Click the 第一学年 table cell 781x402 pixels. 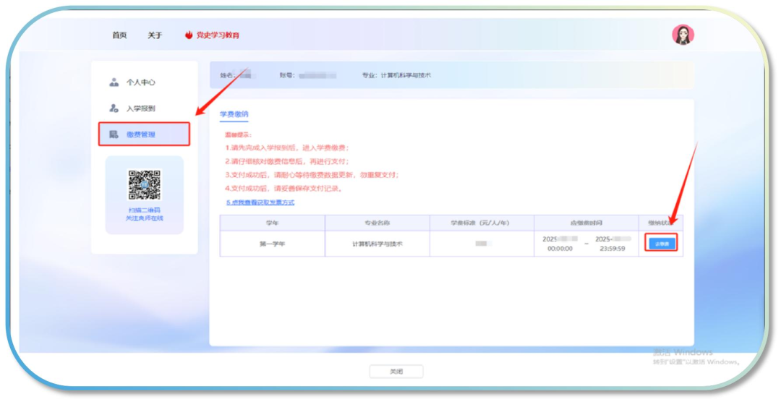273,244
